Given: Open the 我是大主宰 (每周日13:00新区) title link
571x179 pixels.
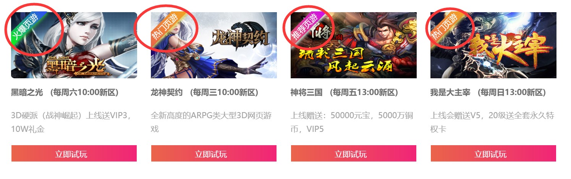Looking at the screenshot, I should [489, 92].
